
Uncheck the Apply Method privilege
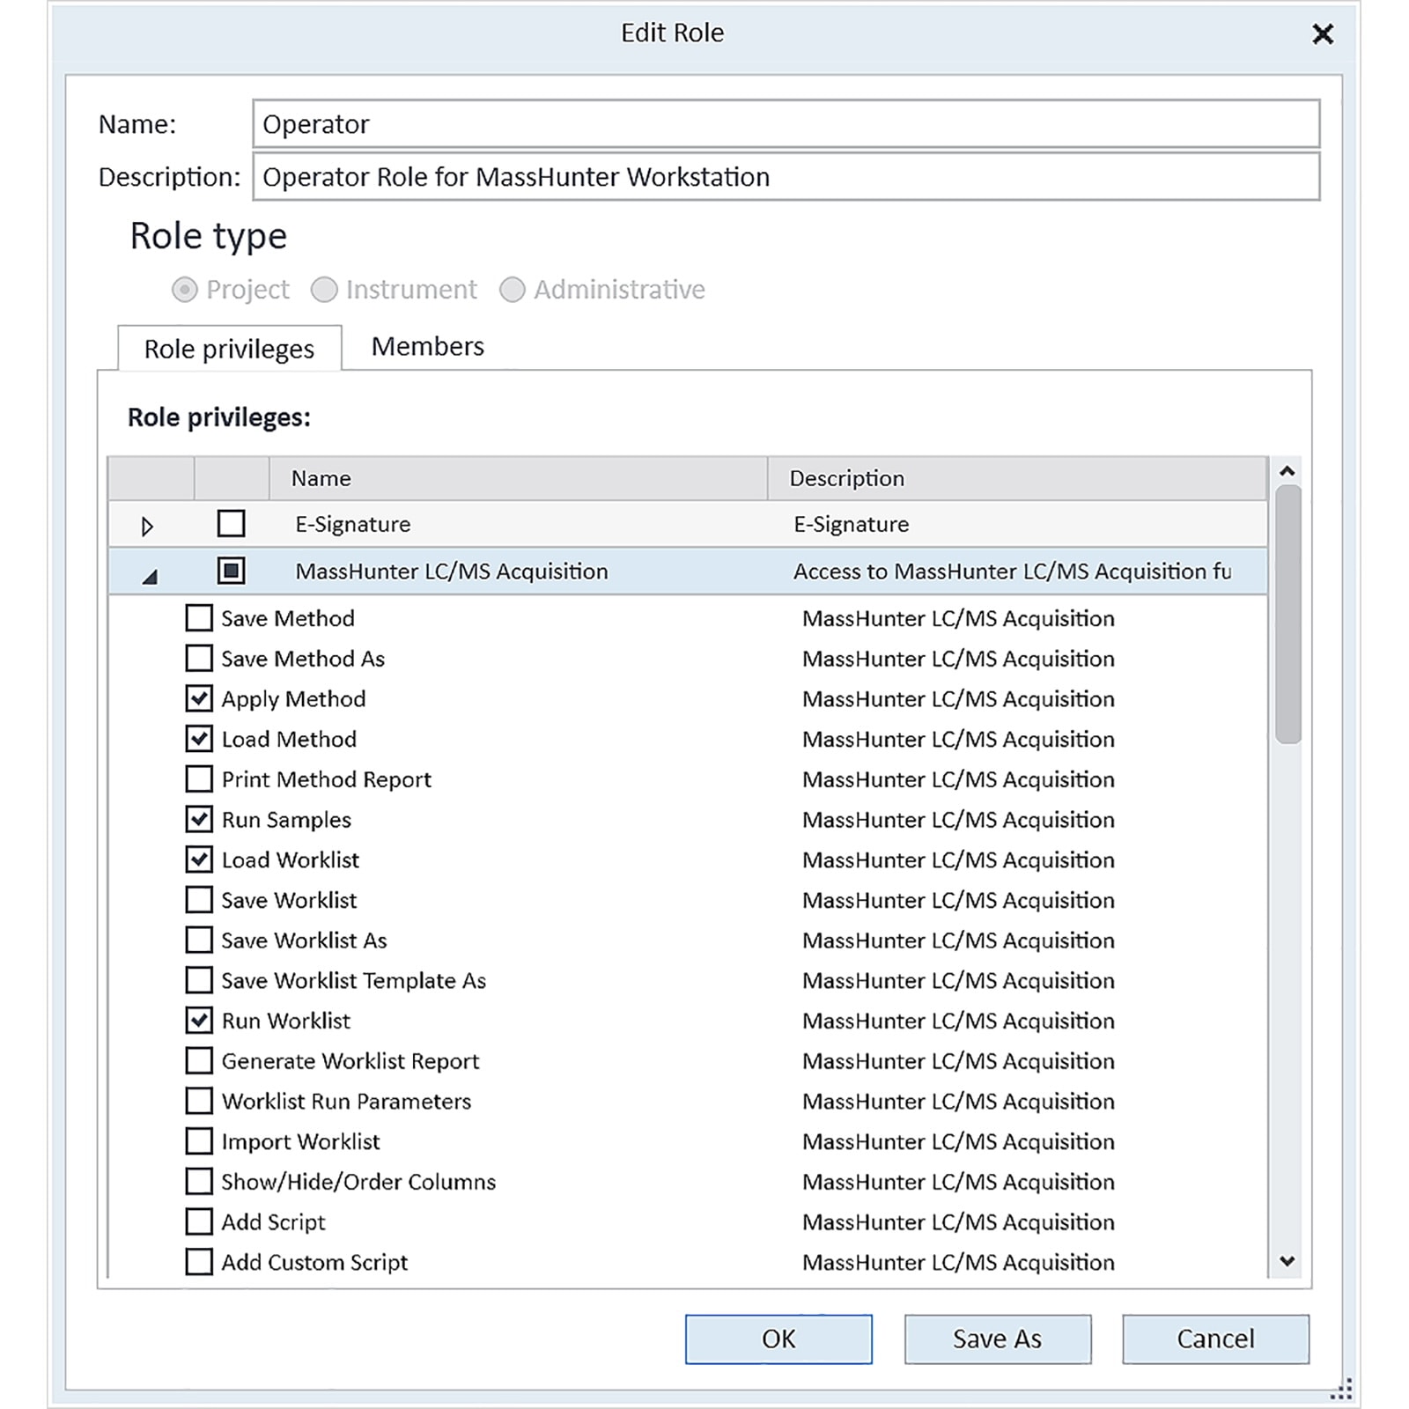(x=199, y=698)
